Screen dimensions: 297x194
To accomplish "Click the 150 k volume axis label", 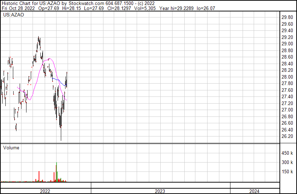I will [x=287, y=172].
